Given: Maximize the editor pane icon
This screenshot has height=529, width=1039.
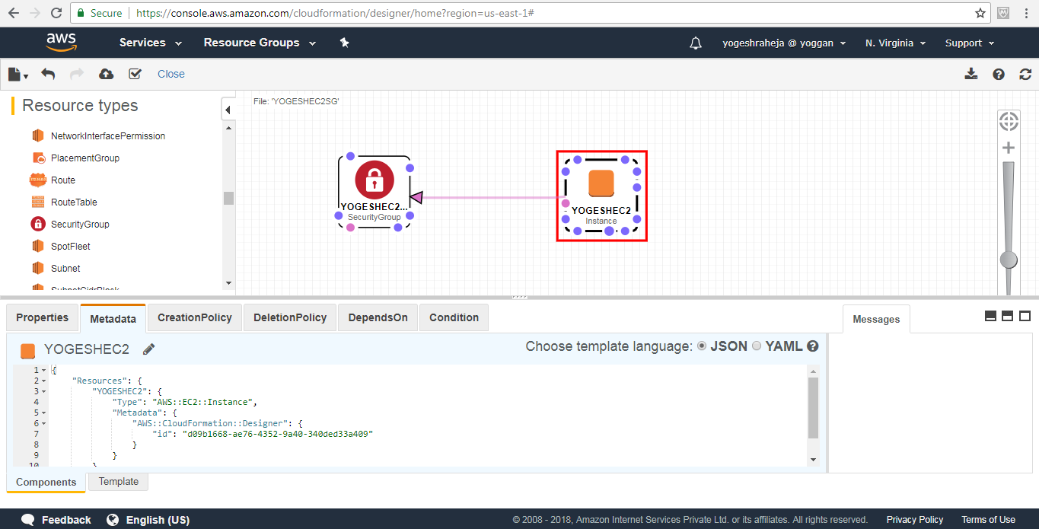Looking at the screenshot, I should point(1025,316).
